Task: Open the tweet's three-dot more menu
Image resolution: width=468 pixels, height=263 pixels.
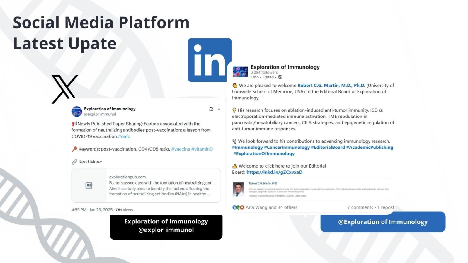Action: pos(218,109)
